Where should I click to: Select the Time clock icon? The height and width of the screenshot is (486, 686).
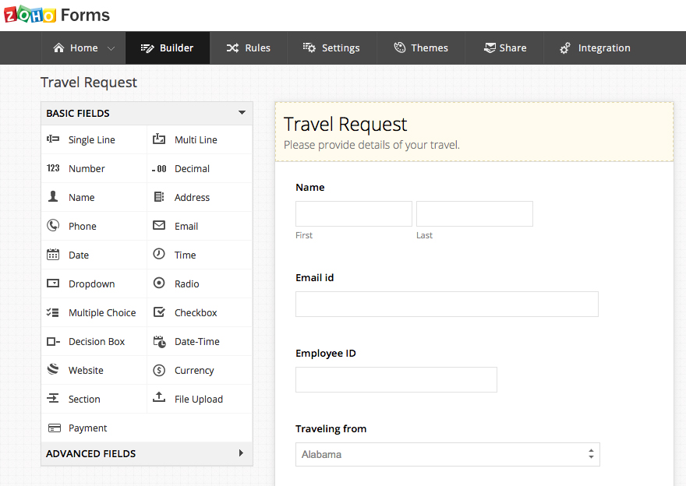click(x=159, y=253)
